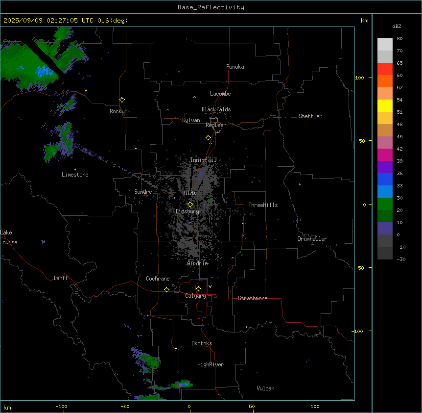Click the Okotoks label
Screen dimensions: 422x413
(202, 343)
